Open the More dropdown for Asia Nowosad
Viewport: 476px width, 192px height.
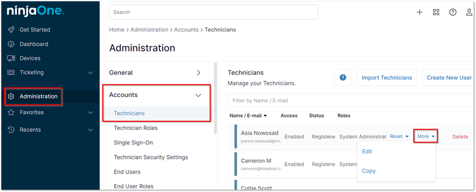[x=426, y=136]
